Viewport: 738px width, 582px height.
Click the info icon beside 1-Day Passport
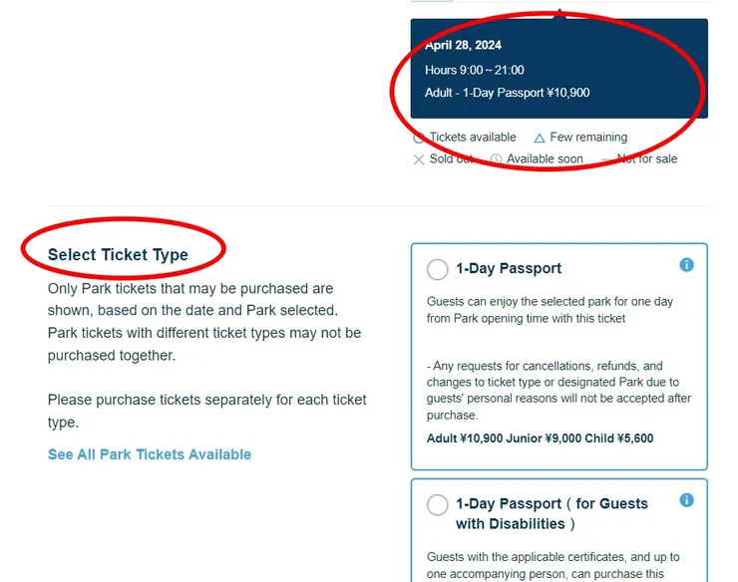pyautogui.click(x=686, y=265)
